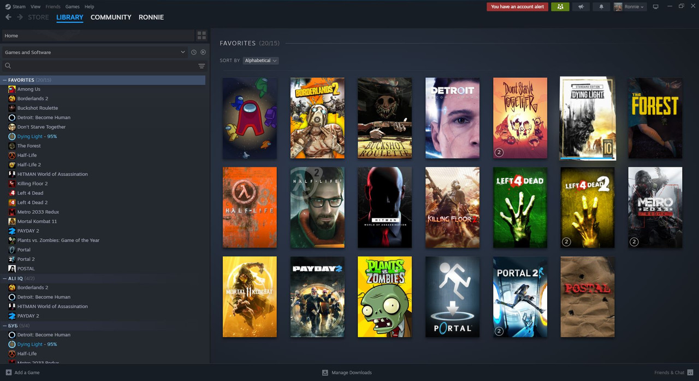The width and height of the screenshot is (699, 381).
Task: Open the green friends activity icon button
Action: 560,7
